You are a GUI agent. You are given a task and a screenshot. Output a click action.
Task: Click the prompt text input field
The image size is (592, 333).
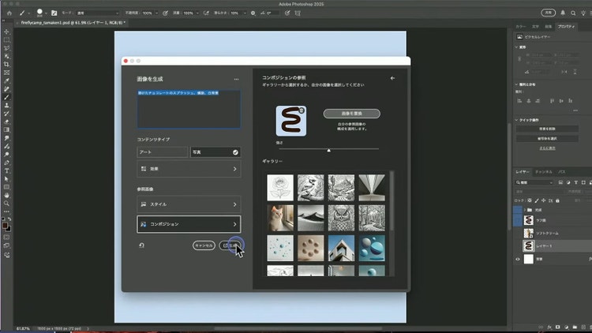189,109
